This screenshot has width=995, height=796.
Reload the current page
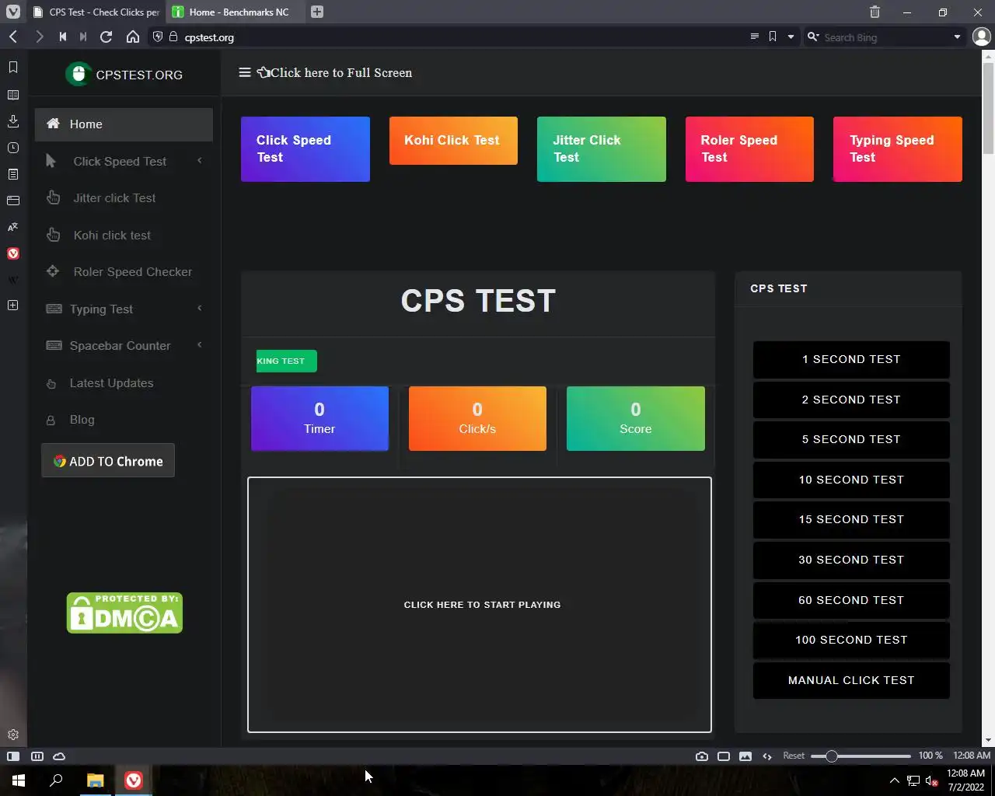point(106,37)
